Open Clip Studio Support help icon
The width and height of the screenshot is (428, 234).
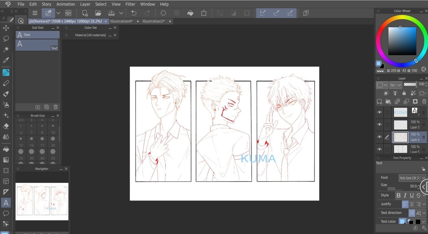click(306, 13)
